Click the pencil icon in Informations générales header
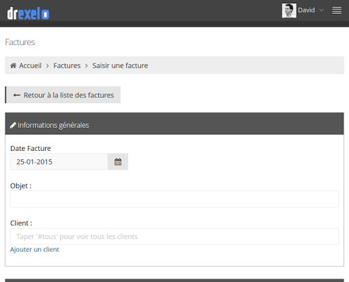 coord(13,125)
